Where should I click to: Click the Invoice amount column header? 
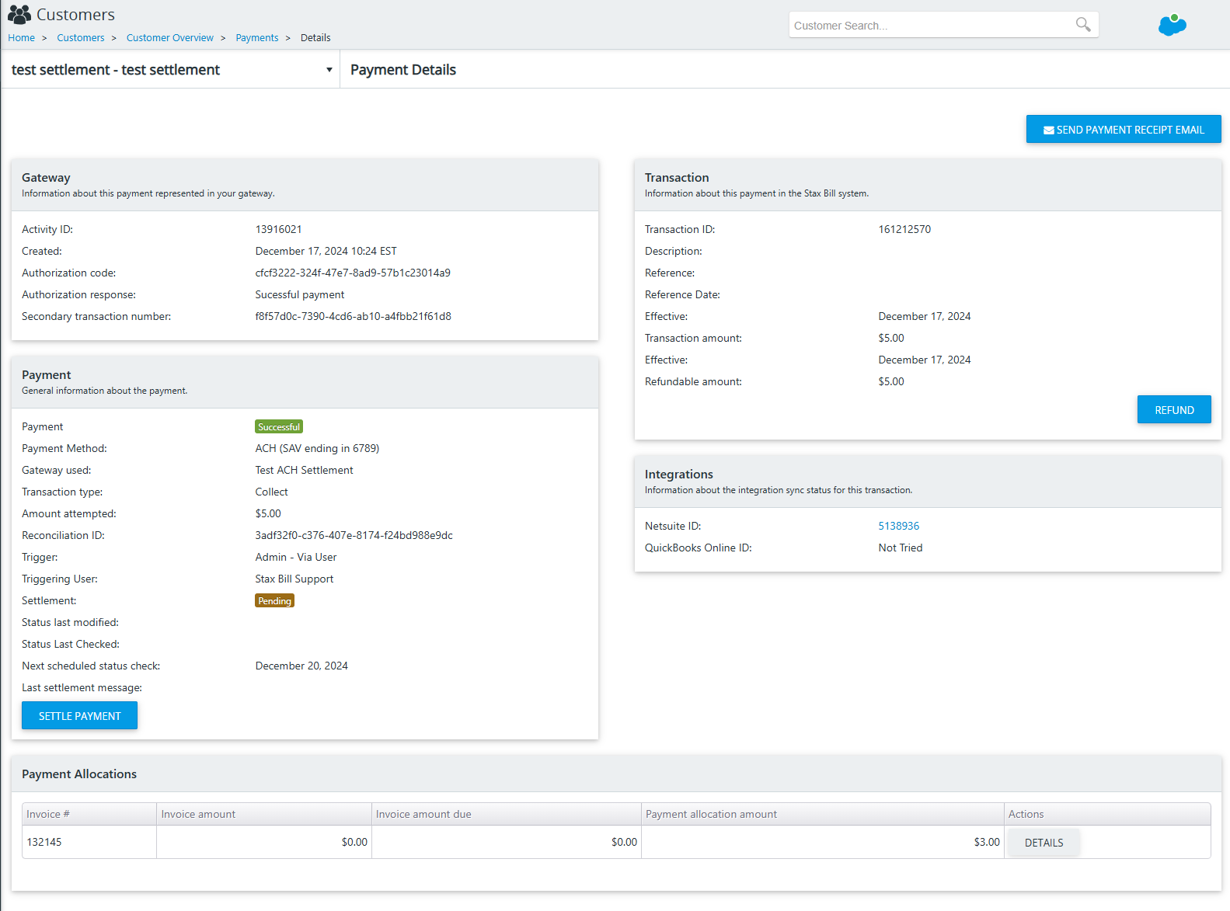264,814
